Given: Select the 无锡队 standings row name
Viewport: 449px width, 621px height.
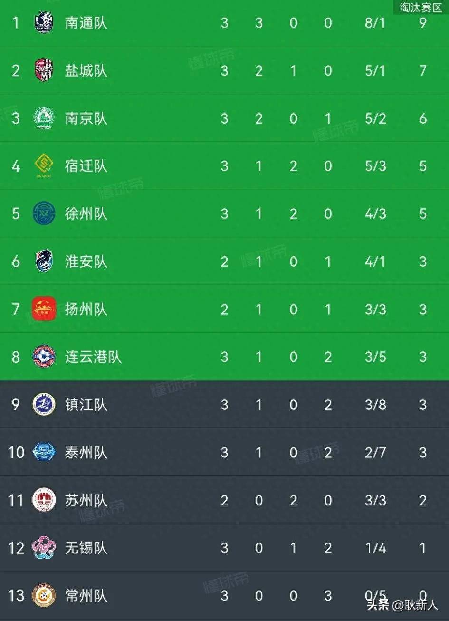Looking at the screenshot, I should click(86, 548).
